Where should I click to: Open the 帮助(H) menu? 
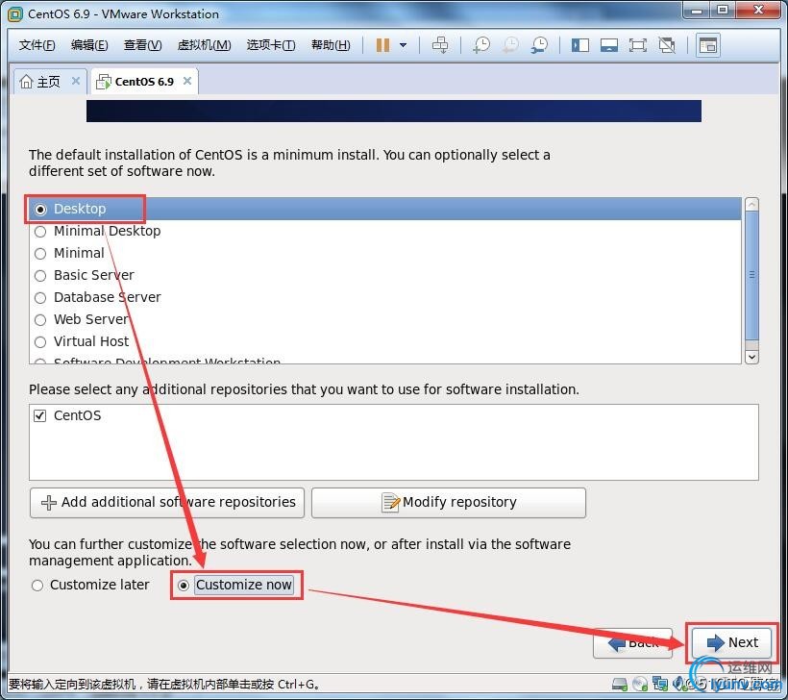[x=331, y=45]
